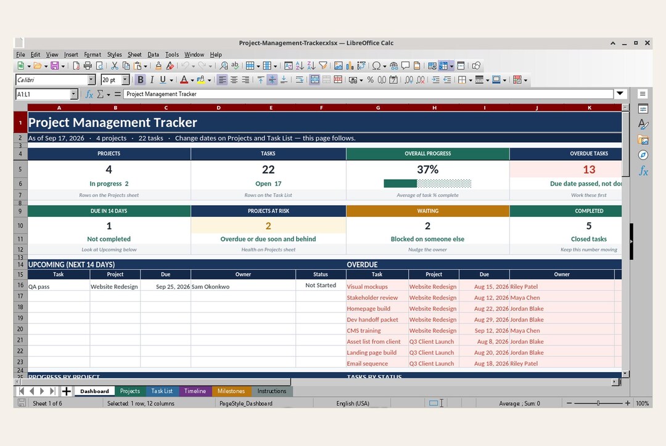The height and width of the screenshot is (446, 666).
Task: Click the Save document icon
Action: pyautogui.click(x=55, y=66)
